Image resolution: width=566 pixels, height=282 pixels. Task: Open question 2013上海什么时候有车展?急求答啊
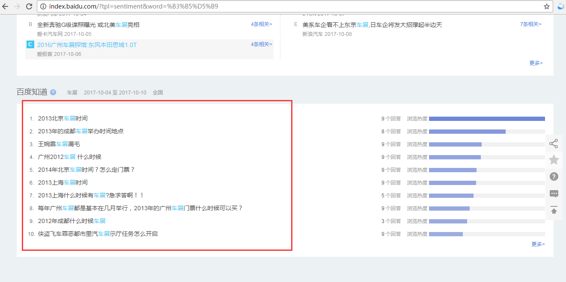tap(91, 195)
